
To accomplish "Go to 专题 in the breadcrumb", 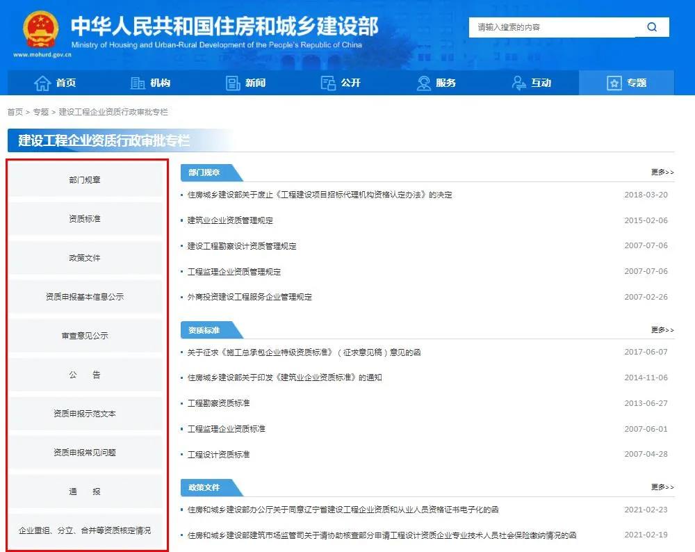I will (41, 112).
